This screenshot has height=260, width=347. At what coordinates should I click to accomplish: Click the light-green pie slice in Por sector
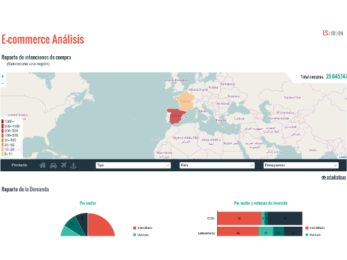click(x=68, y=232)
